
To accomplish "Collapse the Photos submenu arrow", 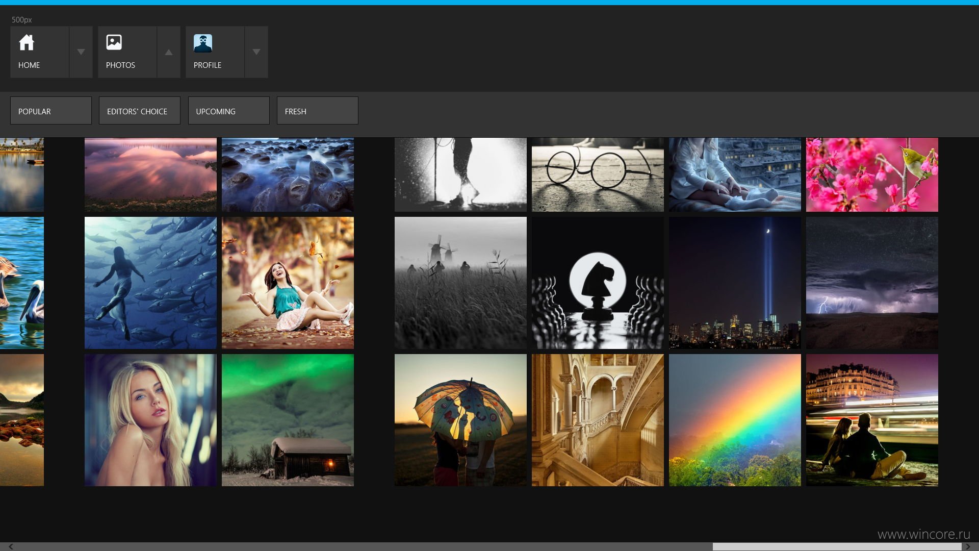I will pyautogui.click(x=169, y=52).
